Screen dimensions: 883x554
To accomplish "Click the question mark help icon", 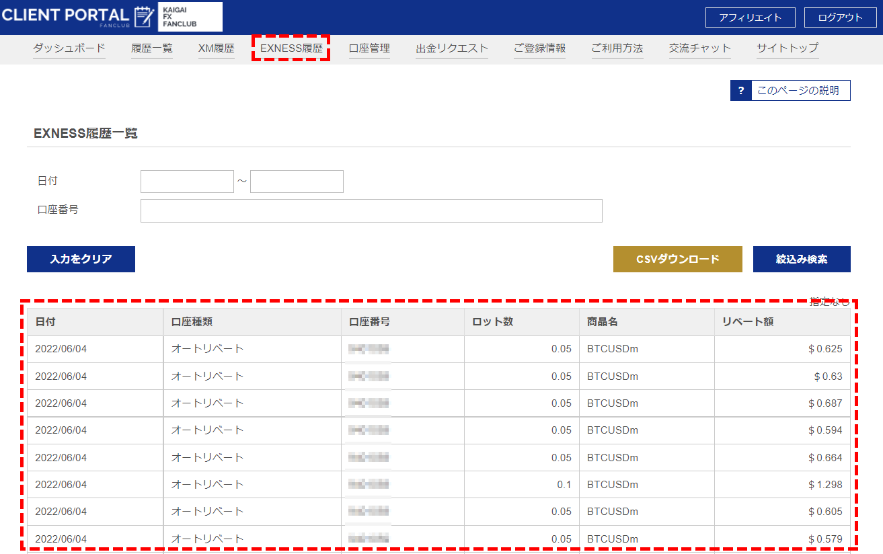I will point(740,90).
